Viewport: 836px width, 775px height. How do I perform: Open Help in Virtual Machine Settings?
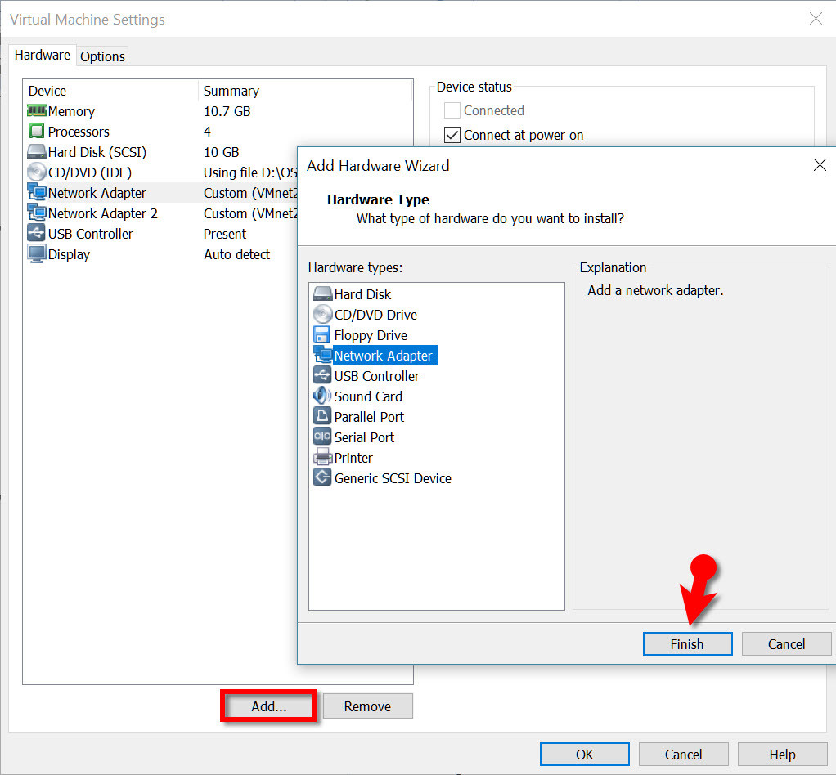point(782,755)
